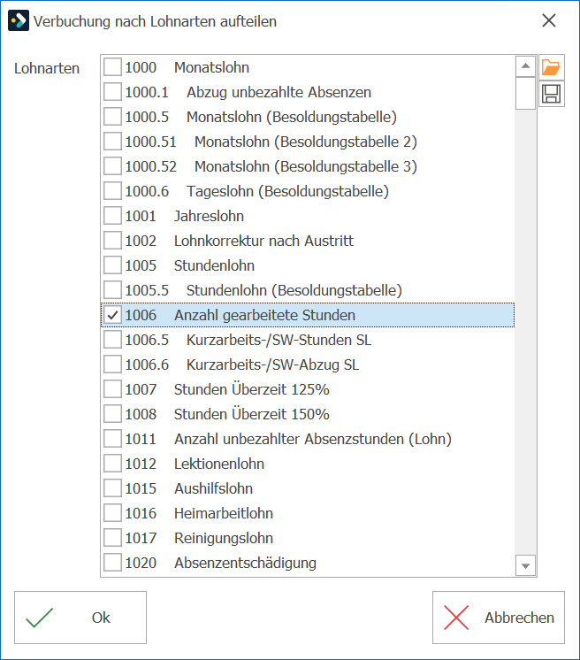Check 1002 Lohnkorrektur nach Austritt box
This screenshot has width=580, height=660.
[112, 241]
